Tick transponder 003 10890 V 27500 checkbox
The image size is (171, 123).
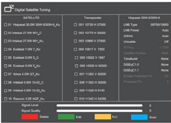coord(75,41)
